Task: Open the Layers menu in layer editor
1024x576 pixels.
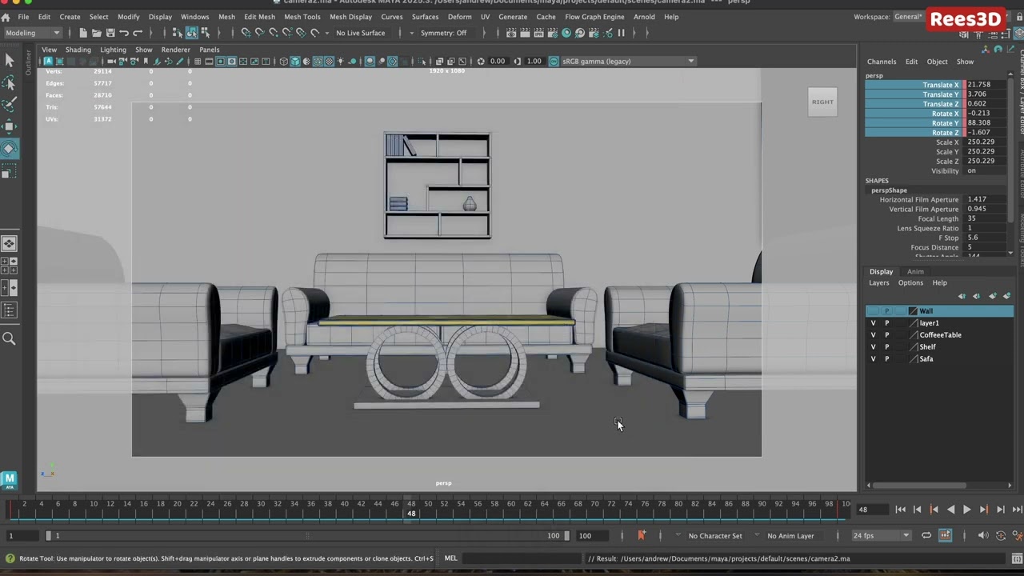Action: 879,283
